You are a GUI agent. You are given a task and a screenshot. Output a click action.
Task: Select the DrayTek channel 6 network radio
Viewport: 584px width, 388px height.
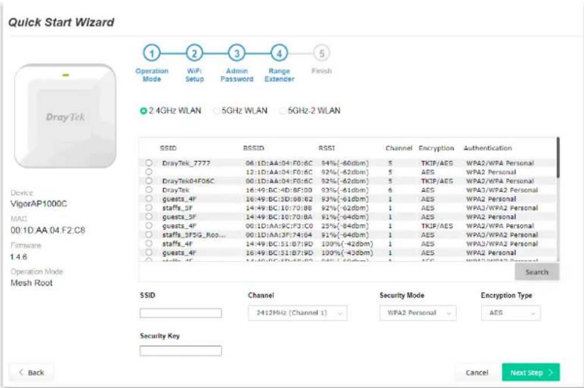click(149, 190)
